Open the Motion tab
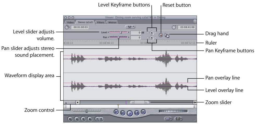The height and width of the screenshot is (124, 255). click(112, 23)
